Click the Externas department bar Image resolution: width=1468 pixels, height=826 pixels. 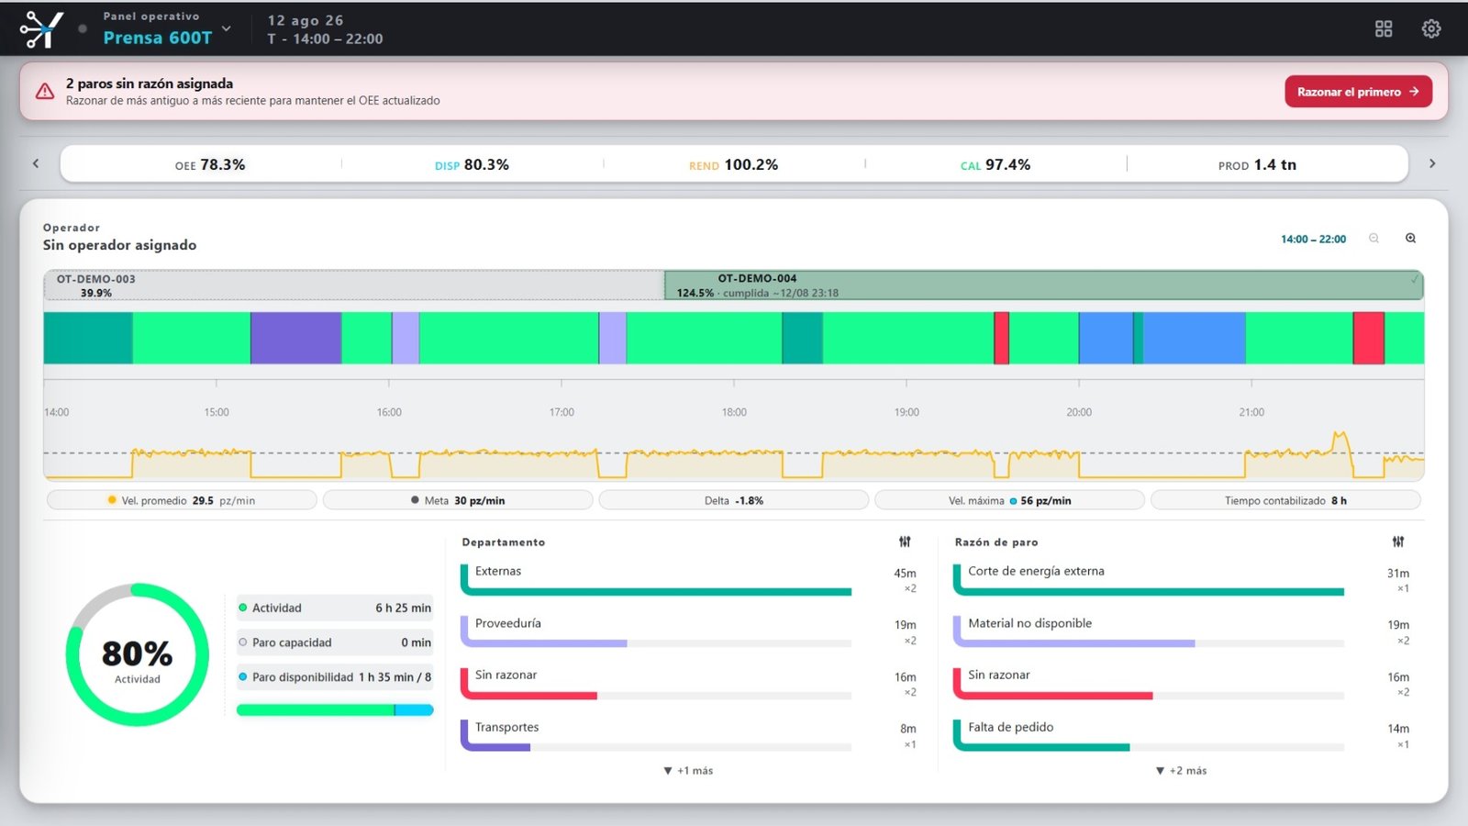tap(656, 592)
